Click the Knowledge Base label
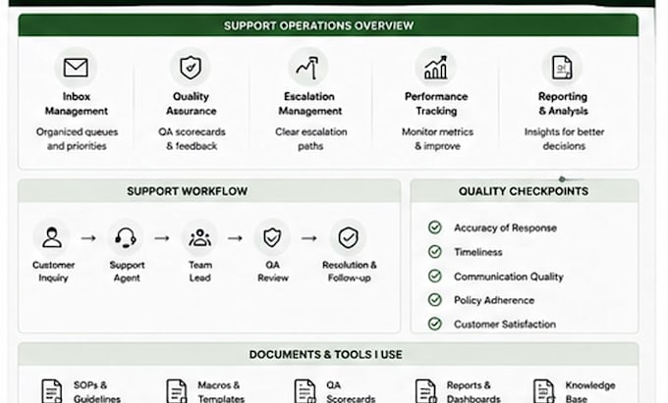This screenshot has width=668, height=403. pos(590,392)
